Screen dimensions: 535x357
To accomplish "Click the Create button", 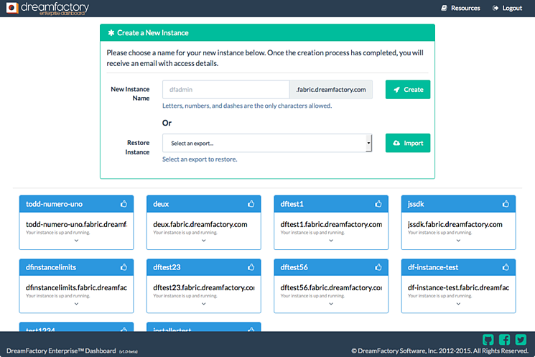I will [x=408, y=89].
